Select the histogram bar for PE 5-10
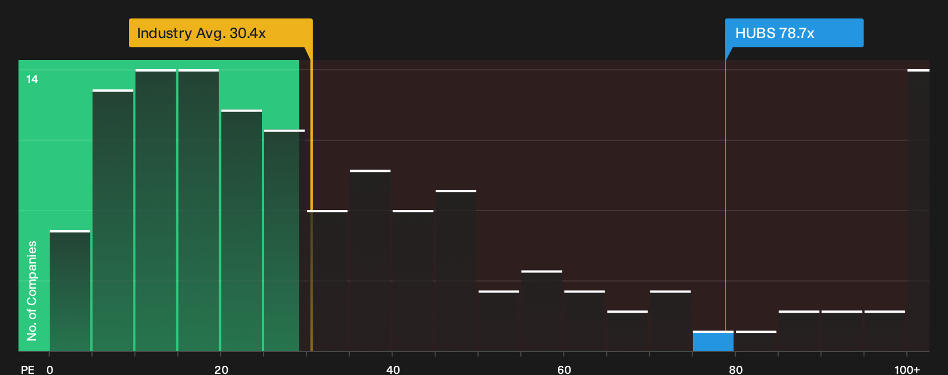Screen dimensions: 948x375 (x=113, y=220)
